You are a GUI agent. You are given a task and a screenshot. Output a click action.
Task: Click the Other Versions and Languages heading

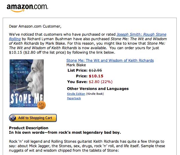coord(98,89)
